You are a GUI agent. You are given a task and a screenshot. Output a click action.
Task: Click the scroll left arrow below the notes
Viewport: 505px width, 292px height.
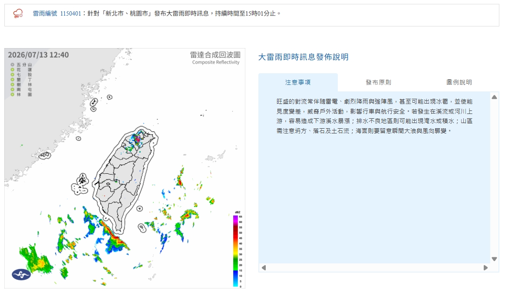264,268
